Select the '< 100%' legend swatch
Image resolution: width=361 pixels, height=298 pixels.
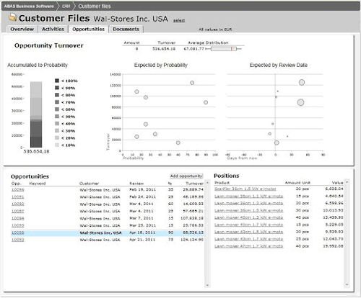point(57,81)
